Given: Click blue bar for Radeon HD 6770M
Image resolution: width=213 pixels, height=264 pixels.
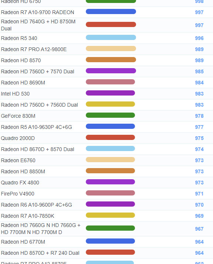Looking at the screenshot, I should (110, 241).
